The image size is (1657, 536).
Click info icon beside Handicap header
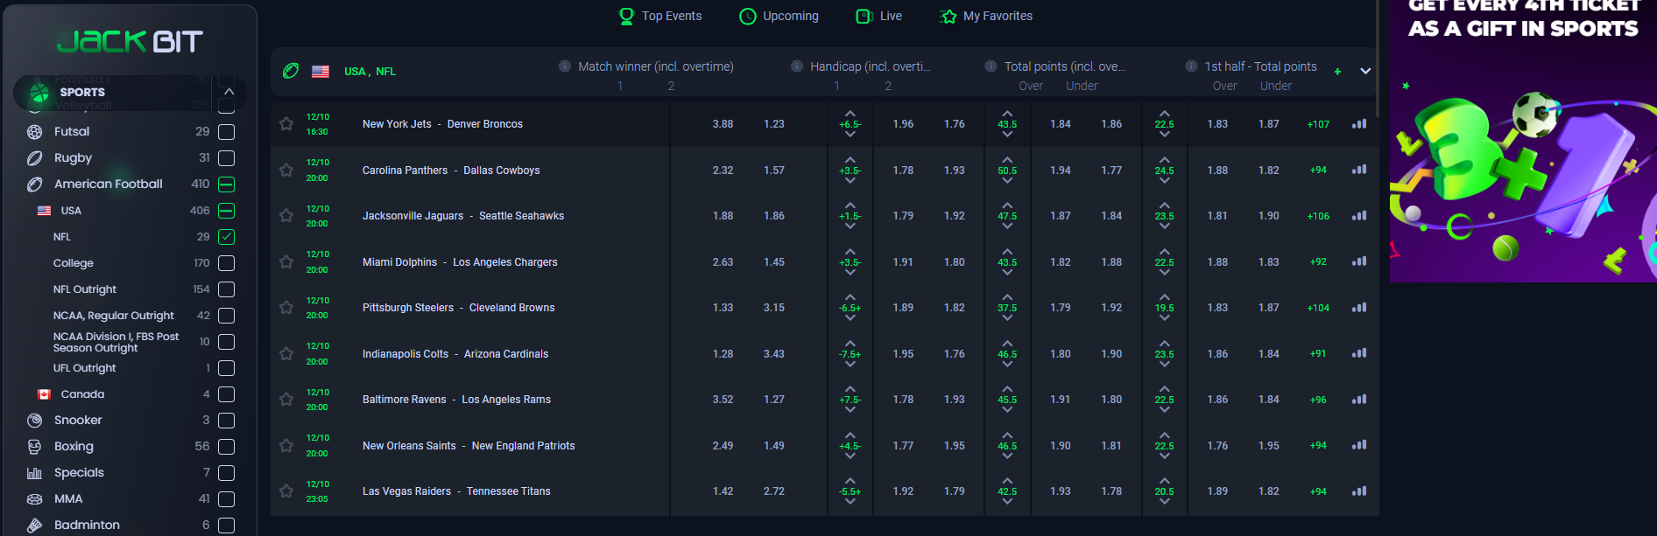pyautogui.click(x=797, y=66)
